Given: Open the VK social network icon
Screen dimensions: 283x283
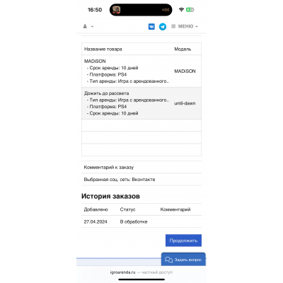Looking at the screenshot, I should (151, 27).
